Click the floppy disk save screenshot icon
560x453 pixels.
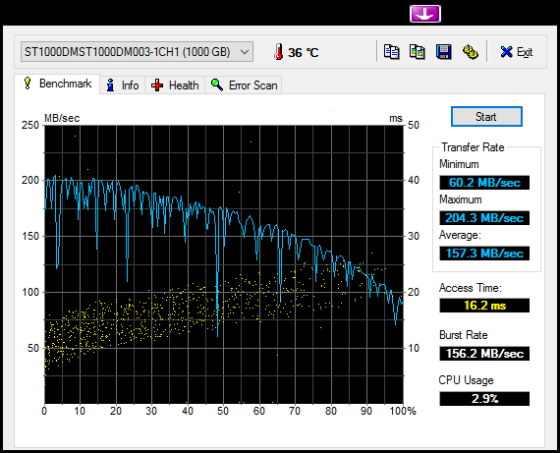(x=443, y=52)
